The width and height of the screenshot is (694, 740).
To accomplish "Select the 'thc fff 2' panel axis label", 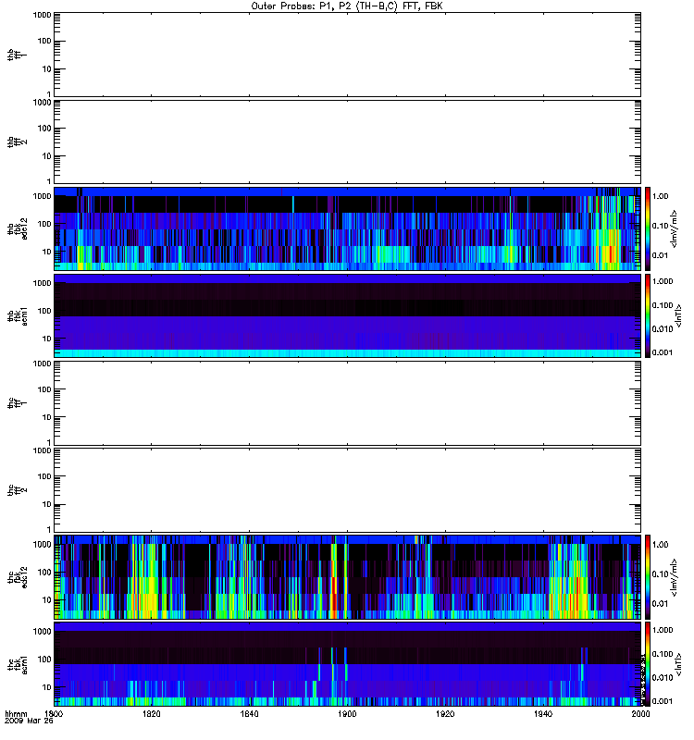I will 17,490.
